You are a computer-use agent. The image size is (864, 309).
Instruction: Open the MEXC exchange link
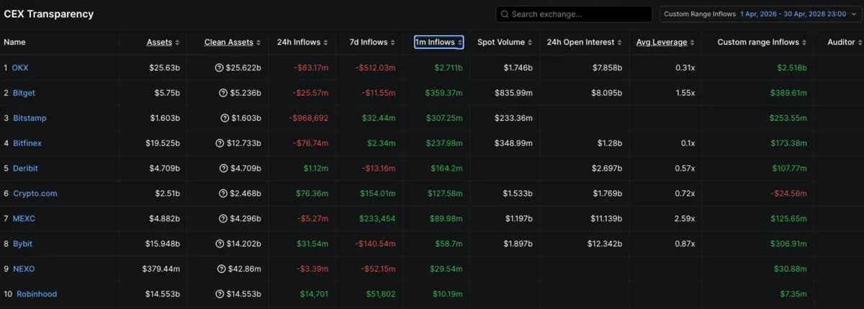pyautogui.click(x=23, y=219)
